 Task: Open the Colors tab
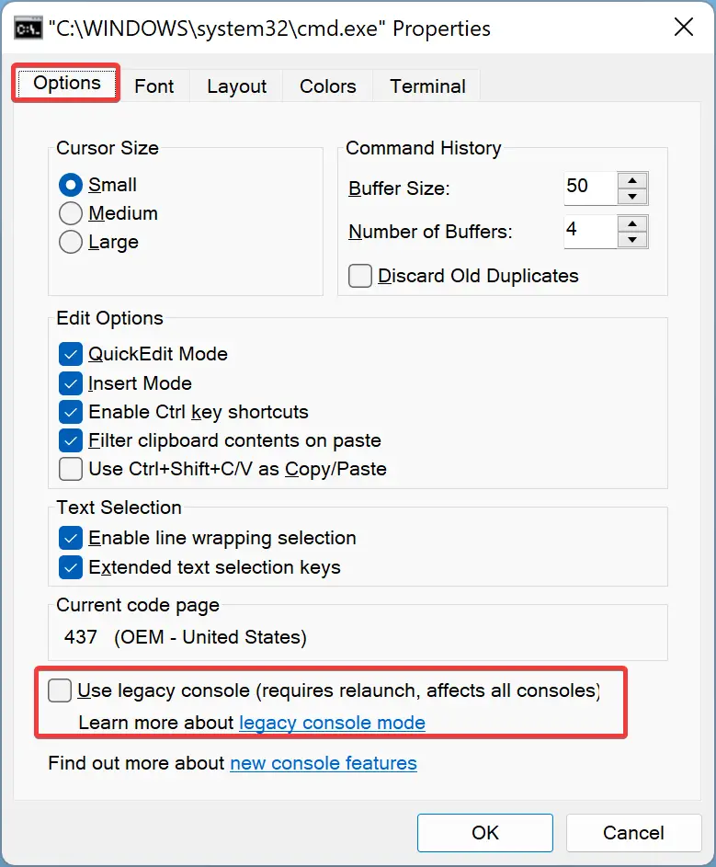[x=328, y=86]
